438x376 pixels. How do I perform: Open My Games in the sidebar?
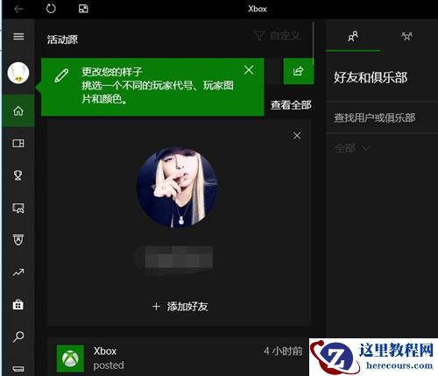point(18,143)
